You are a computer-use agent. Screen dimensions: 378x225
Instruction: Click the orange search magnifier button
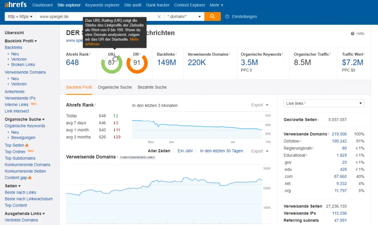point(212,16)
